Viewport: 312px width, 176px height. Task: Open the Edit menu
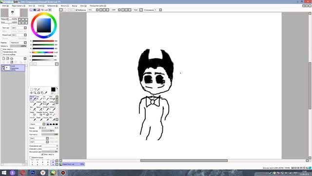[19, 6]
